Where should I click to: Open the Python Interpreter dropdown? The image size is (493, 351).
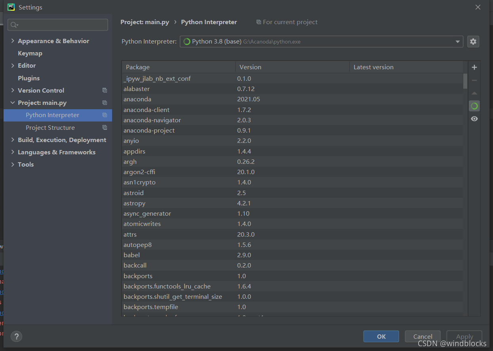458,42
